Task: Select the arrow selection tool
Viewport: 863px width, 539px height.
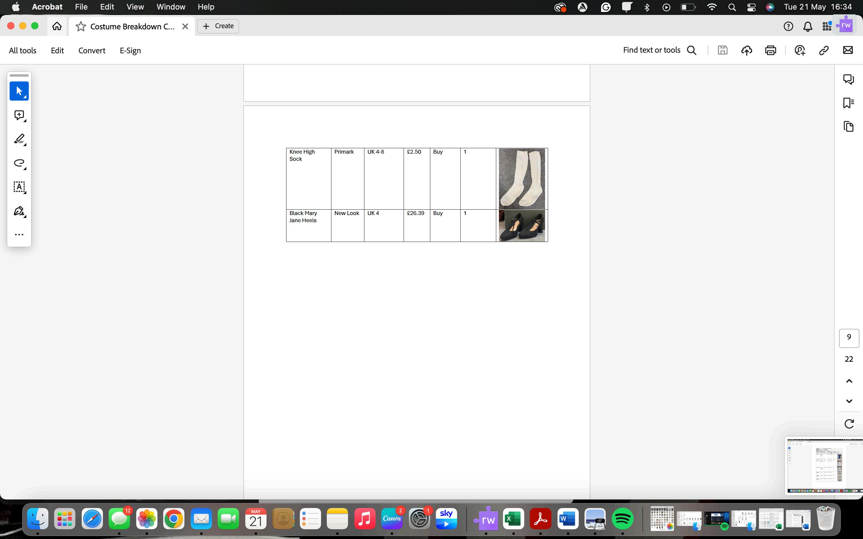Action: pyautogui.click(x=19, y=91)
